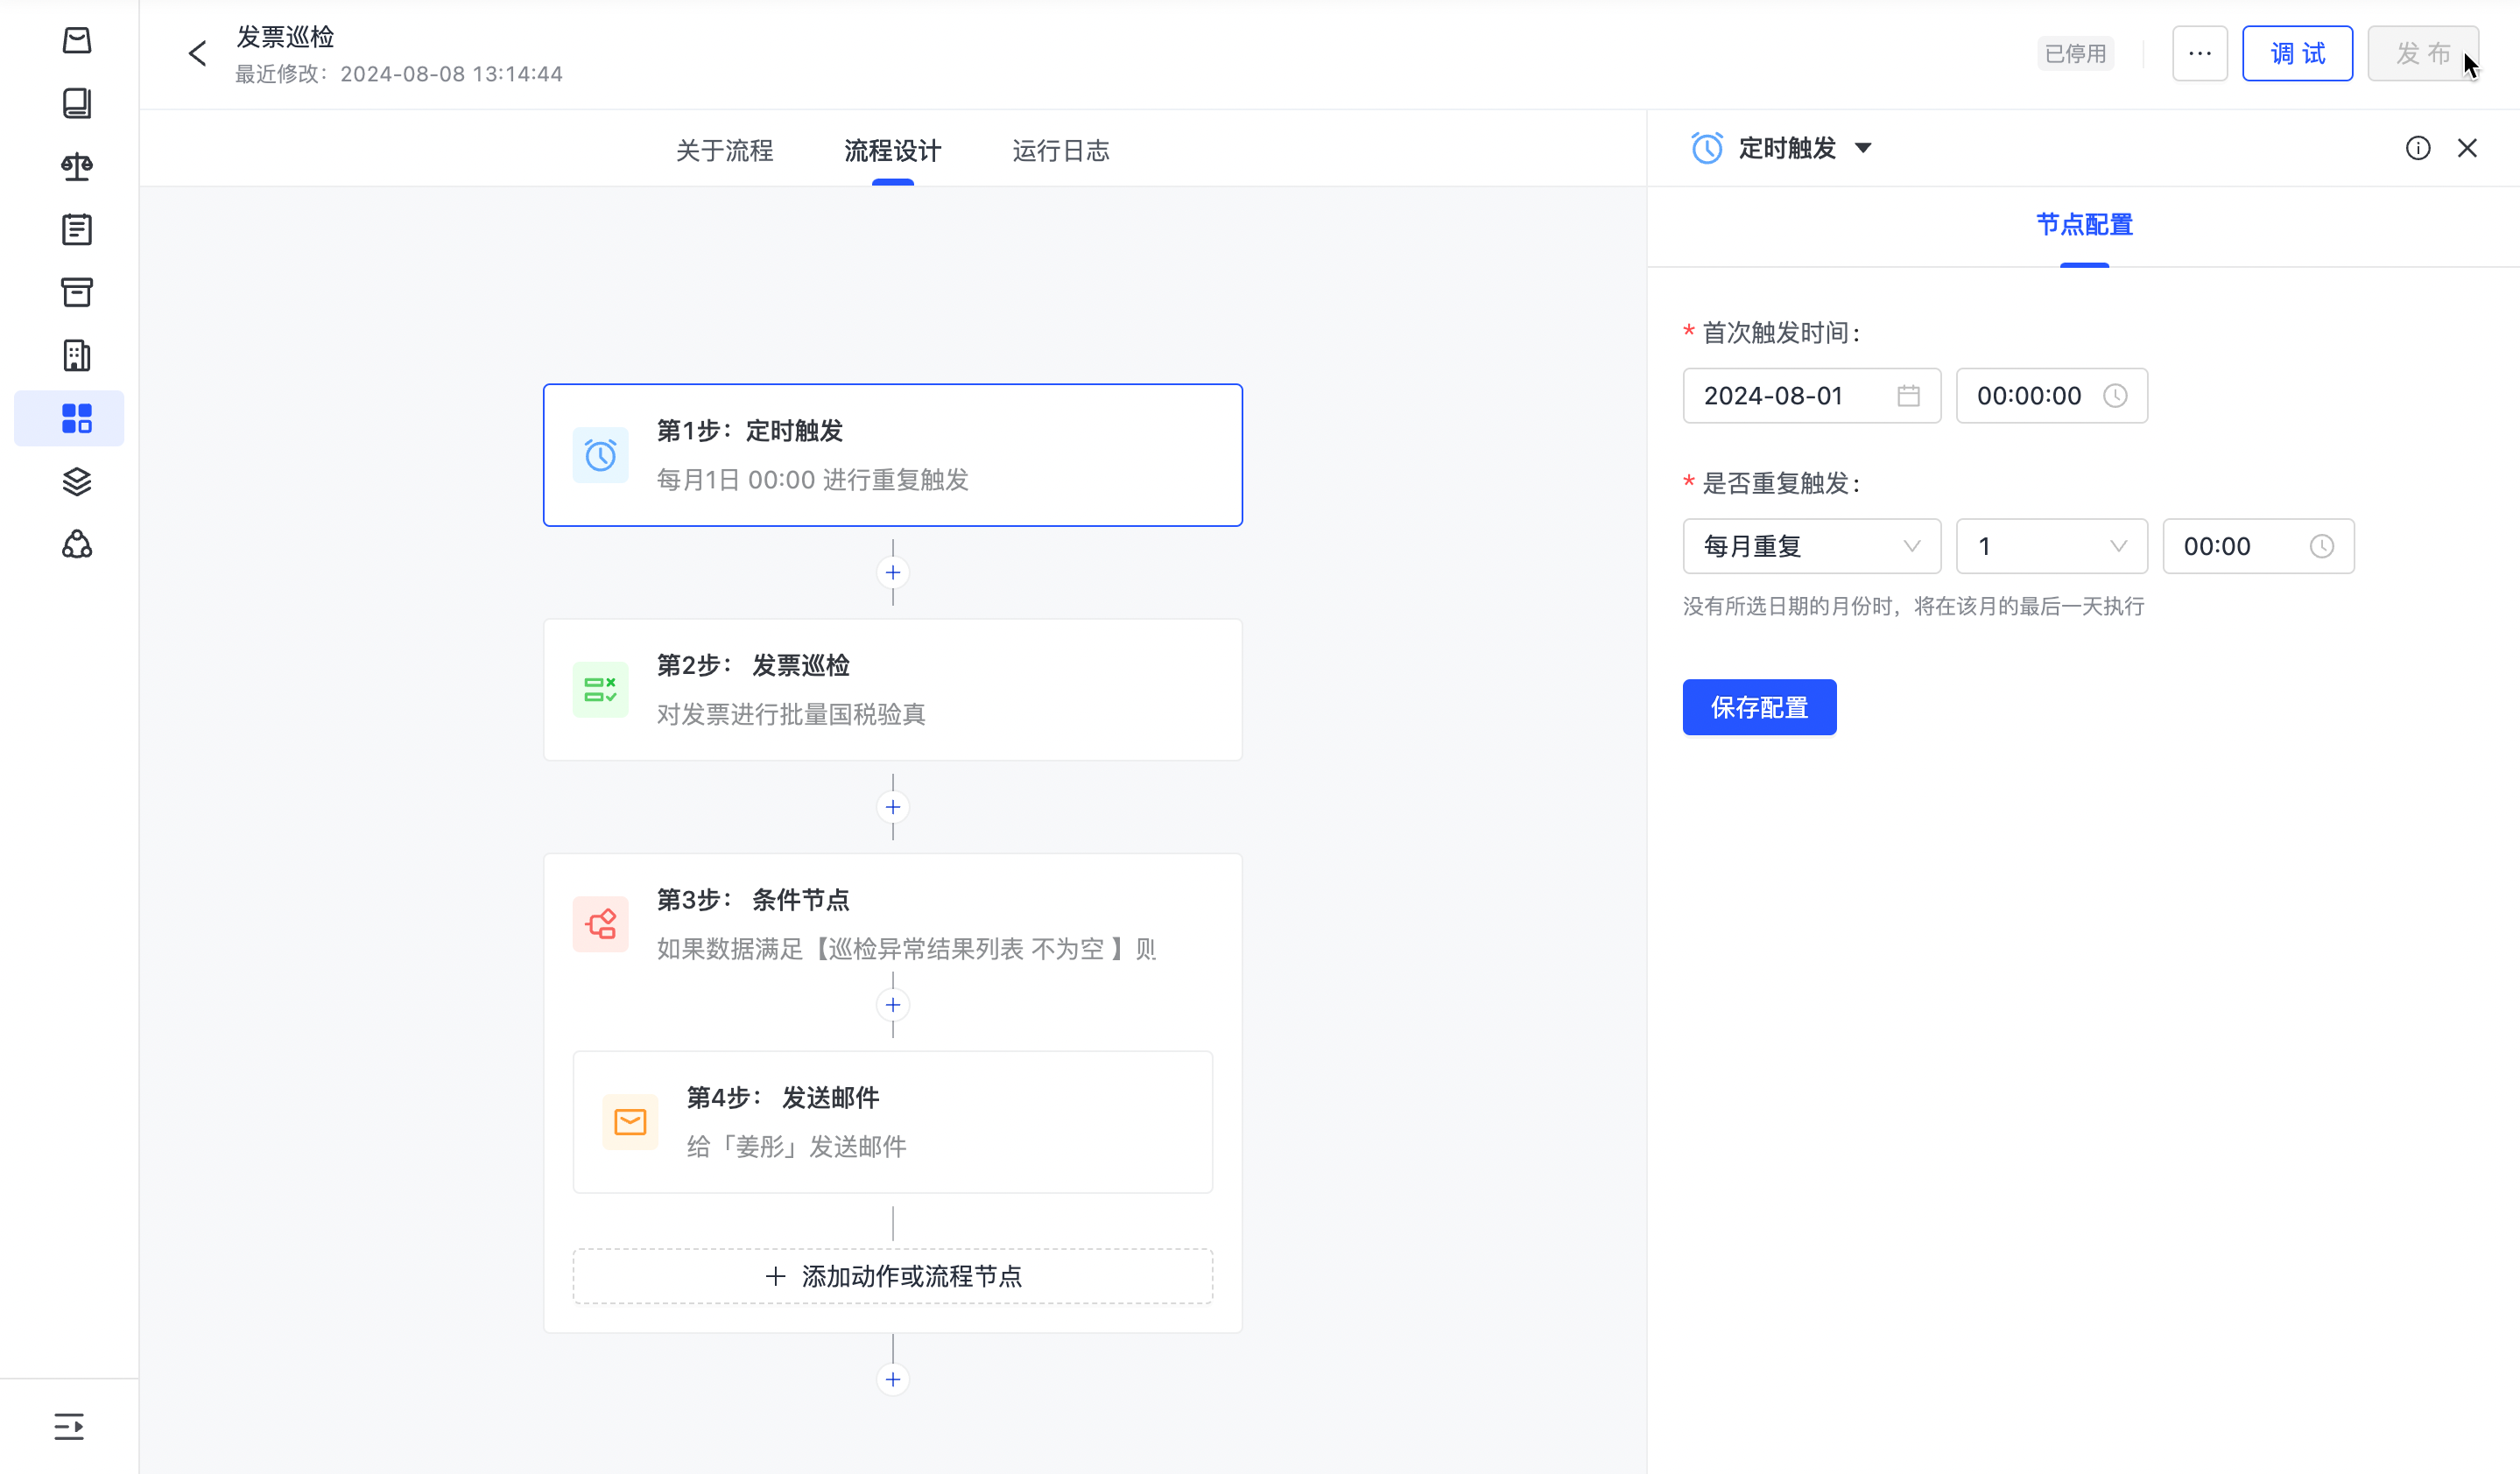Click the 调试 debug button
The image size is (2520, 1474).
tap(2297, 53)
